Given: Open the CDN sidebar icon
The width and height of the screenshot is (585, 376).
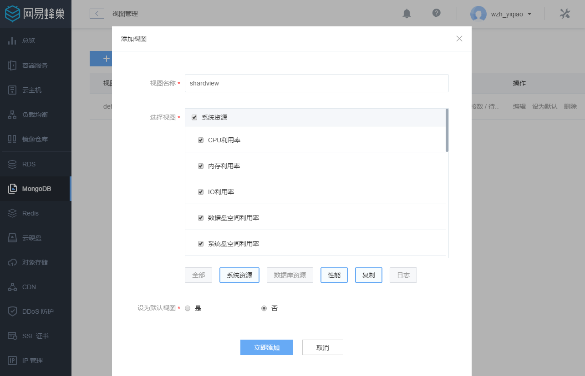Looking at the screenshot, I should coord(12,286).
